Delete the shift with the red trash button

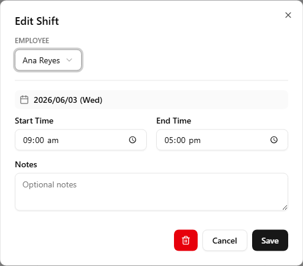click(x=186, y=241)
